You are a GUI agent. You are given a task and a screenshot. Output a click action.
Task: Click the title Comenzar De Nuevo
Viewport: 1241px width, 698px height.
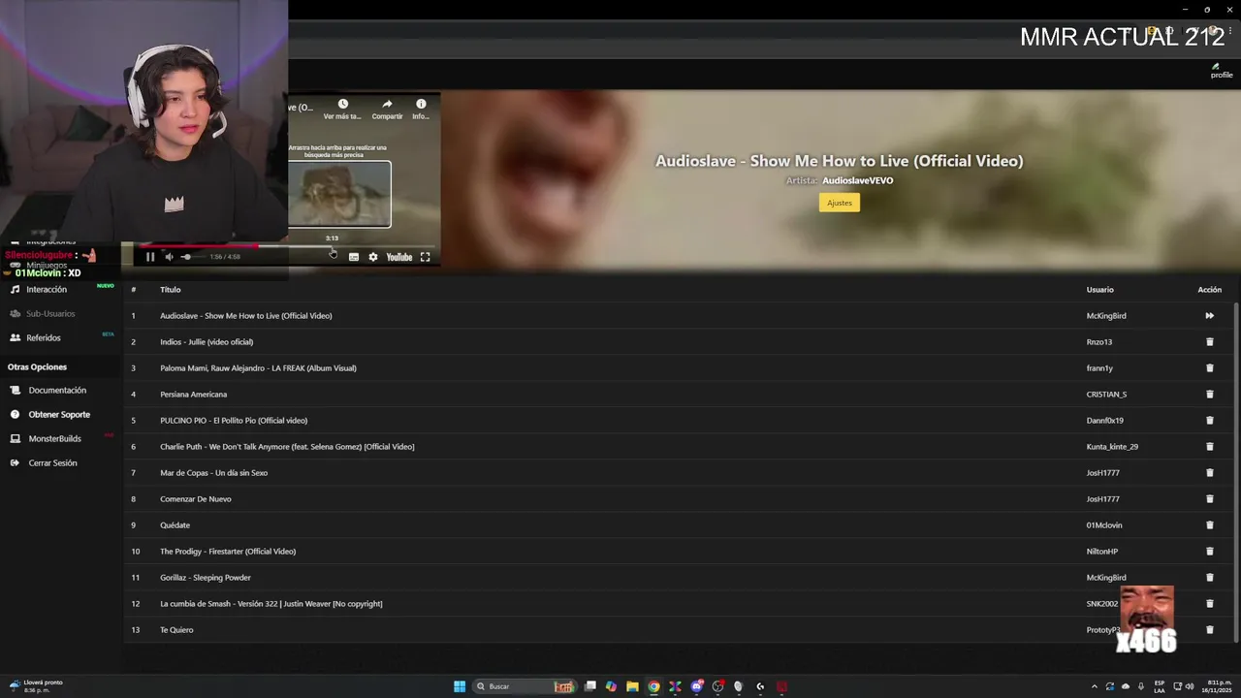click(x=196, y=498)
